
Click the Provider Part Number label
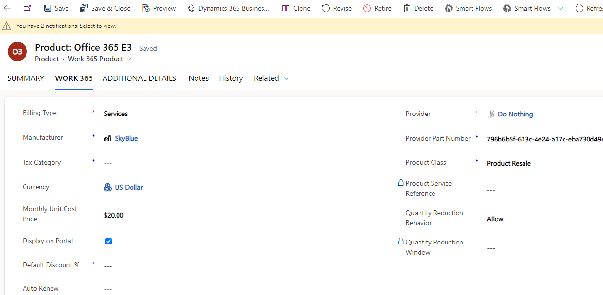point(438,138)
